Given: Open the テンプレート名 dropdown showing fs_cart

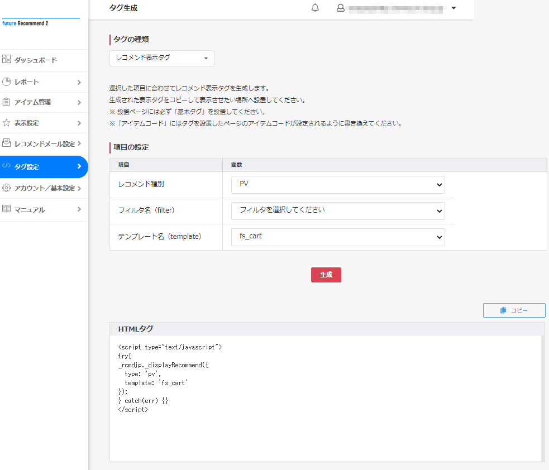Looking at the screenshot, I should click(338, 237).
